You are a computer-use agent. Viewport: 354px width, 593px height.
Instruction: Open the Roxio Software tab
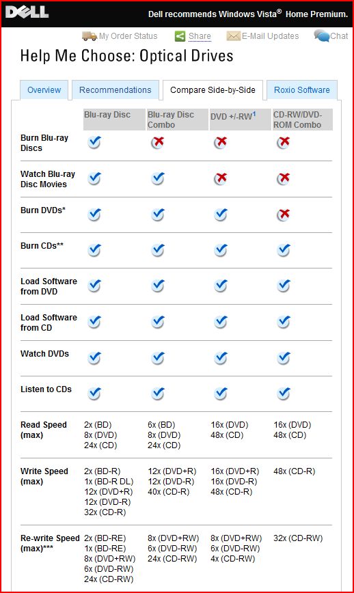coord(302,90)
